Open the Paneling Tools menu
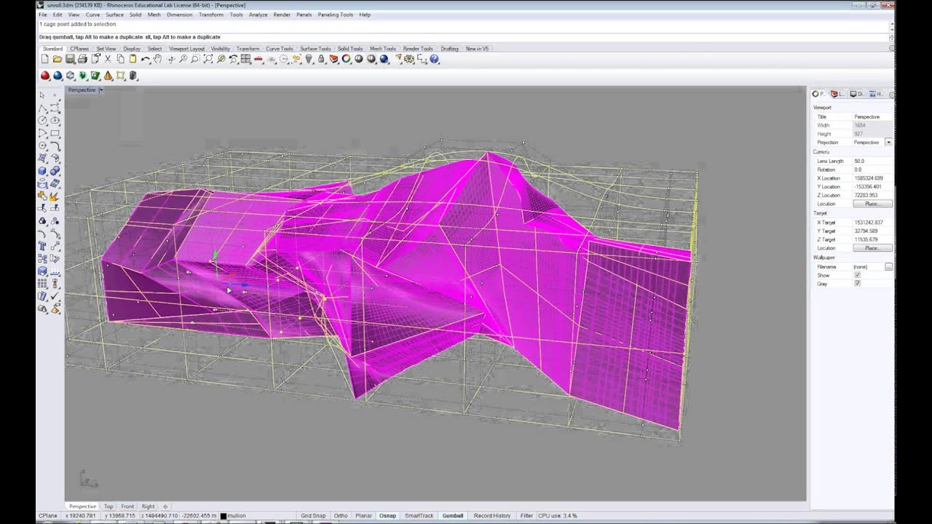The width and height of the screenshot is (932, 524). coord(335,15)
